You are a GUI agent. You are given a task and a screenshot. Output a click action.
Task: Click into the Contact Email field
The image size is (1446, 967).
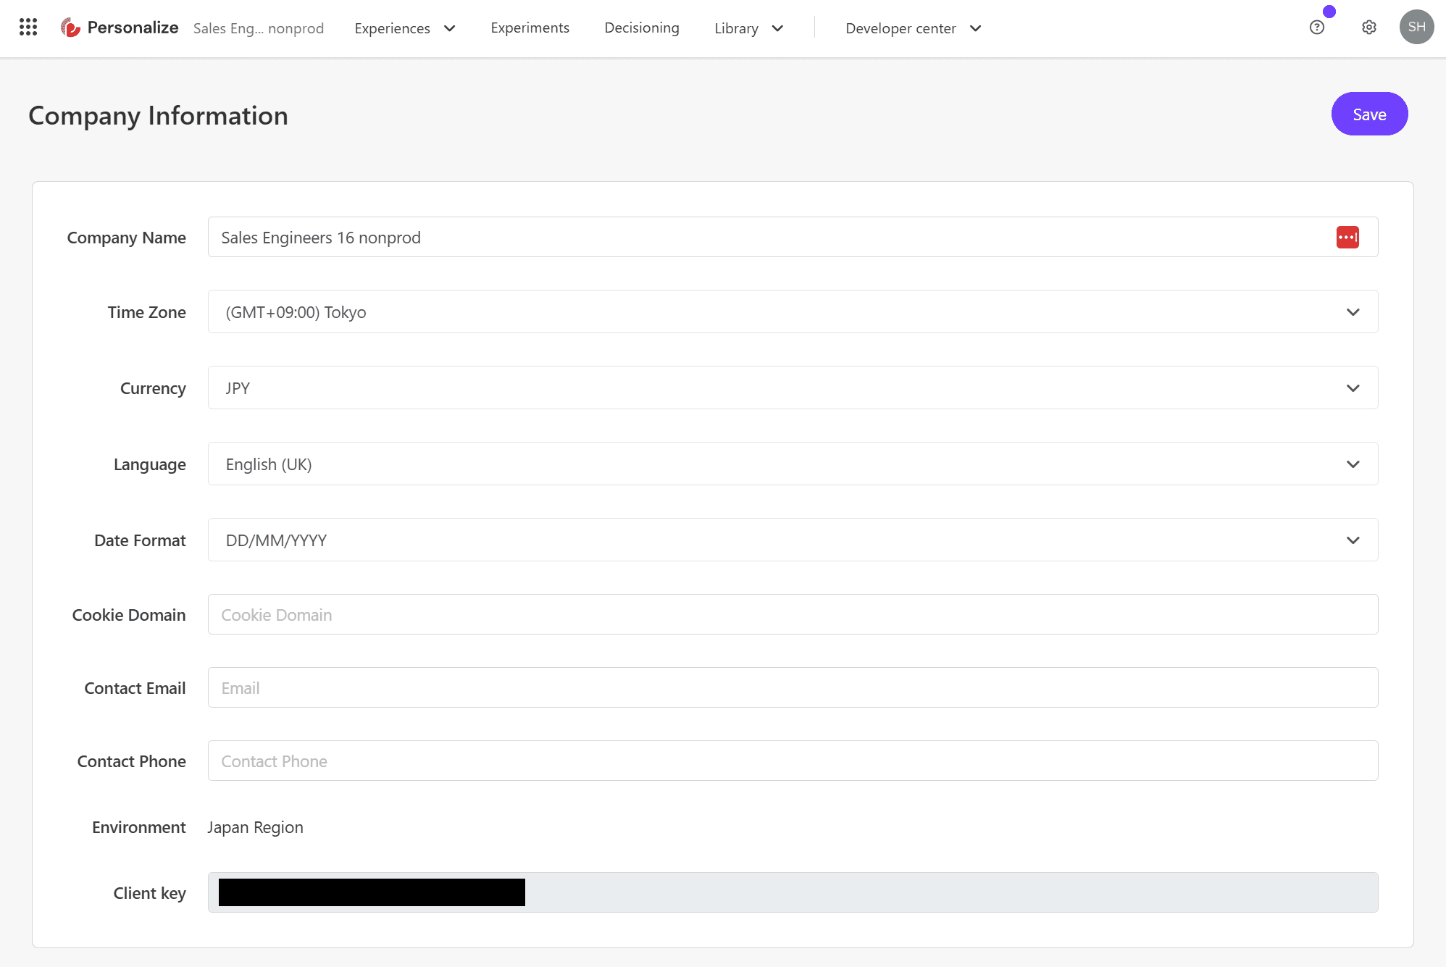click(x=793, y=688)
